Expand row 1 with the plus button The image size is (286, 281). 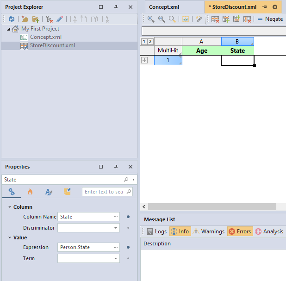tap(144, 60)
